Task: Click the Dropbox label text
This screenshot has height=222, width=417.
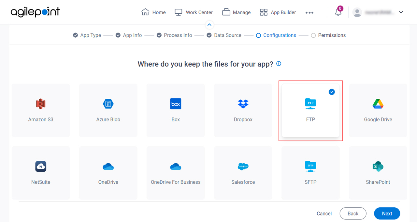Action: pos(243,119)
